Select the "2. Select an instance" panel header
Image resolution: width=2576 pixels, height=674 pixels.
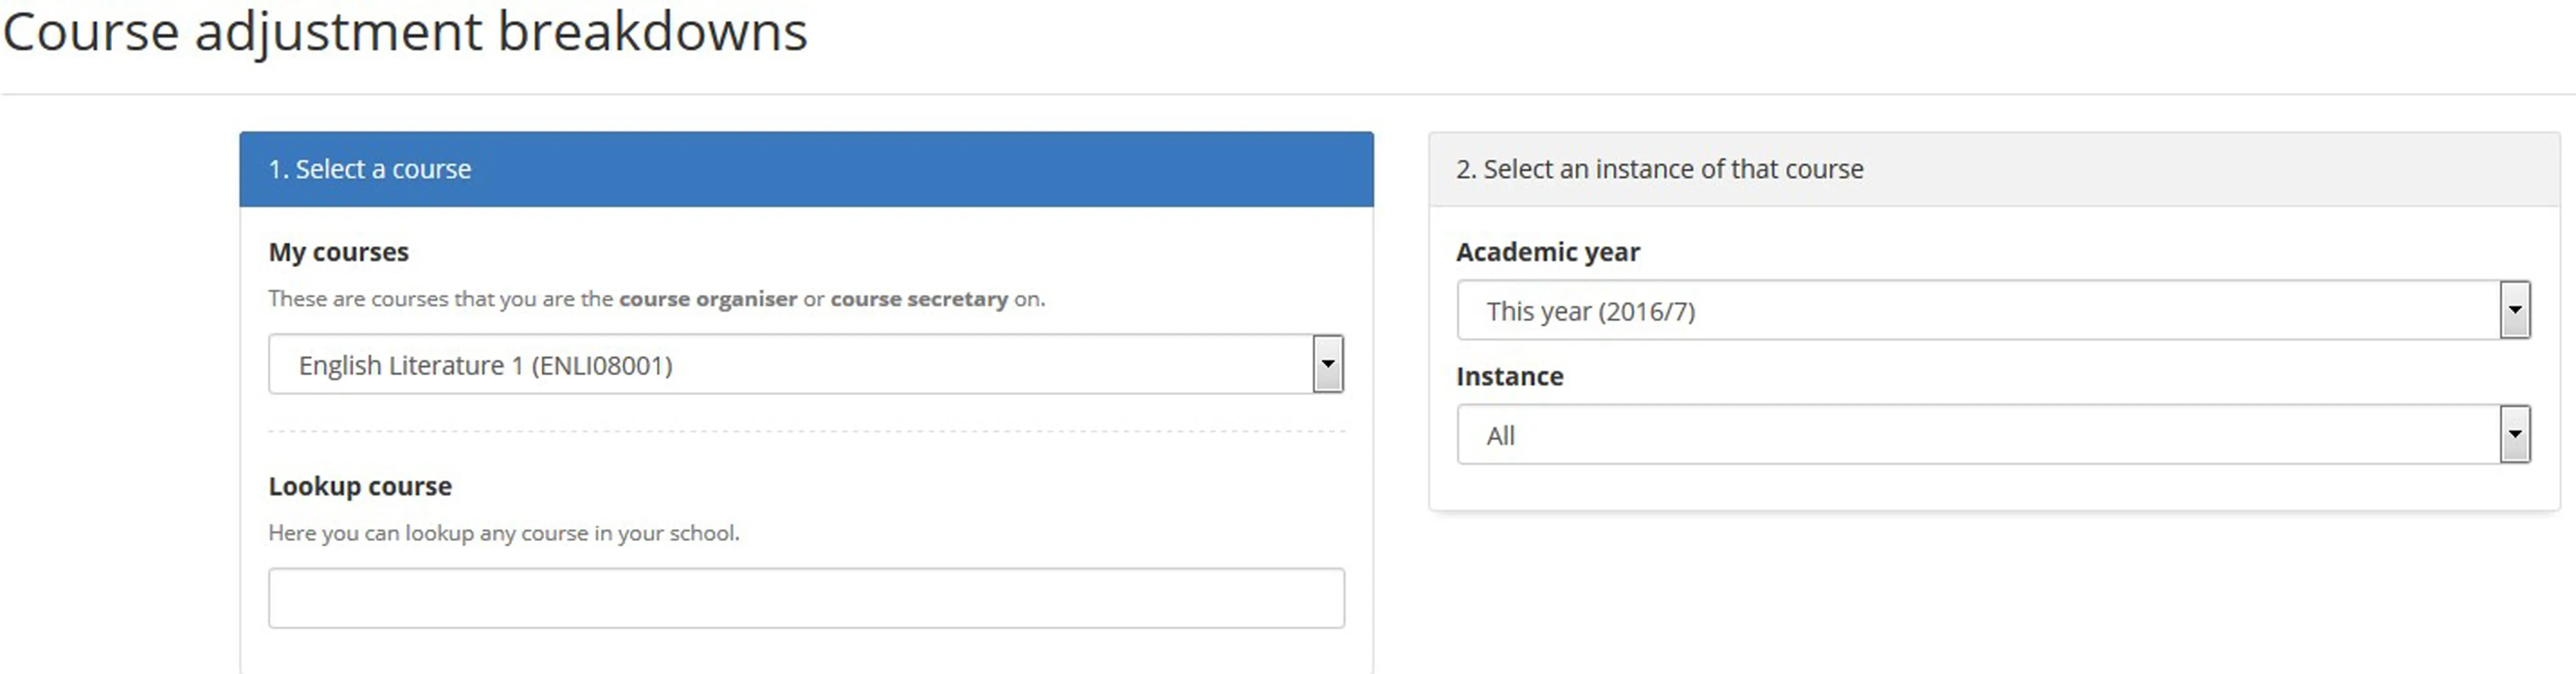pos(1994,169)
